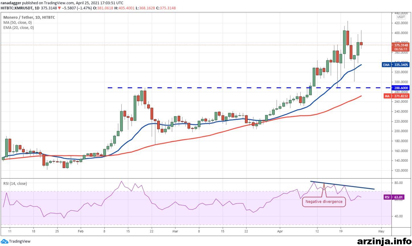Click the Negative divergence annotation label

coord(324,202)
